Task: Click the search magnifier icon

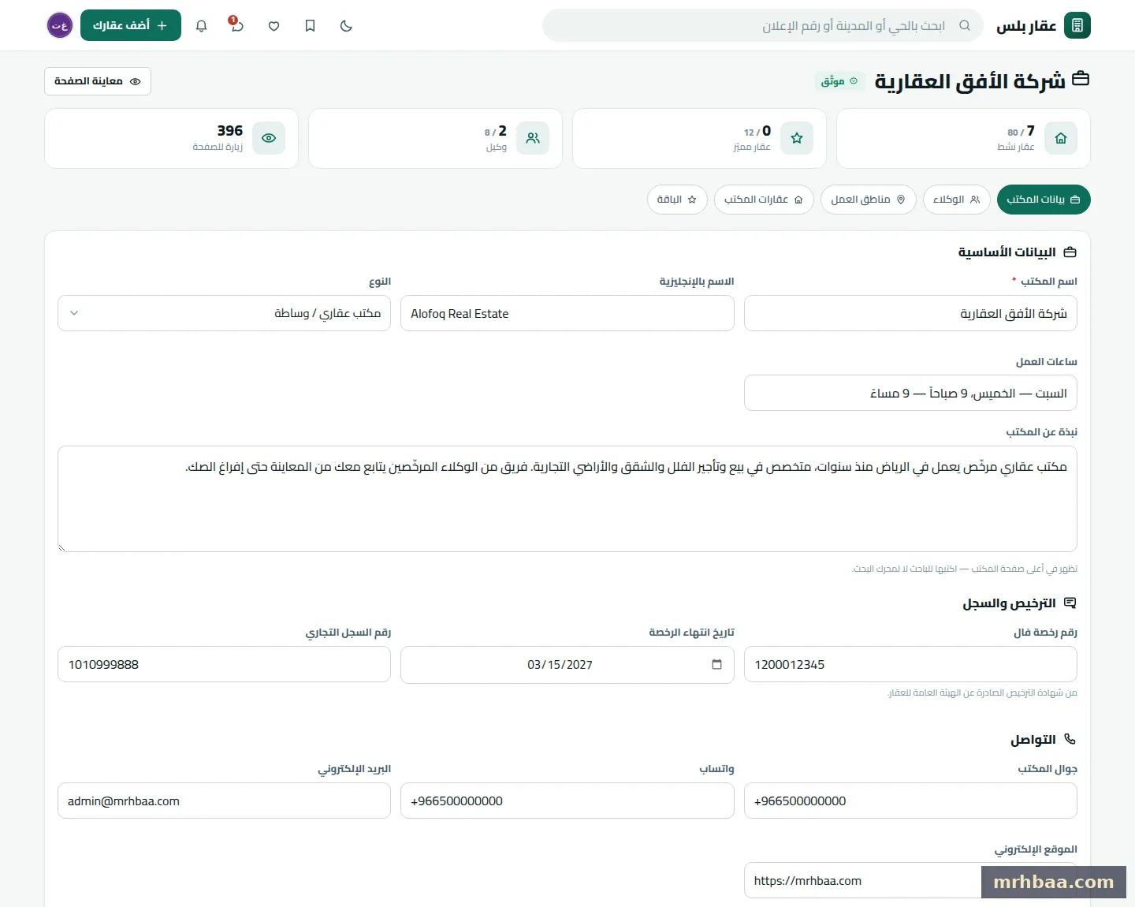Action: coord(964,25)
